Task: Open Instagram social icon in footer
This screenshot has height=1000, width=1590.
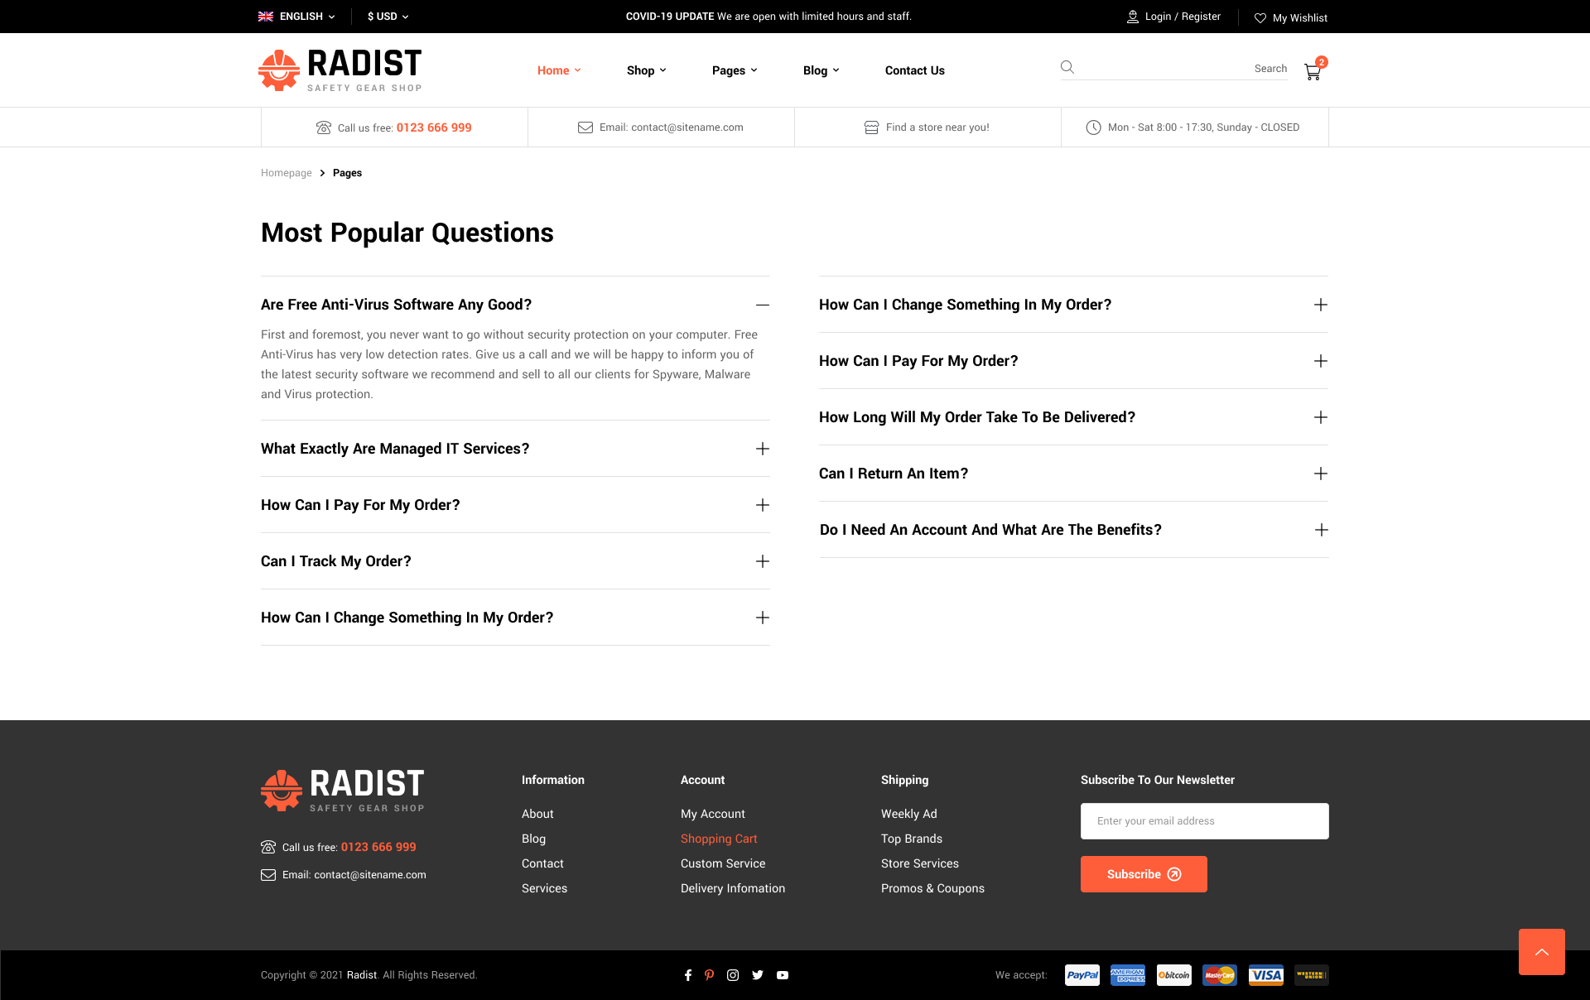Action: (733, 975)
